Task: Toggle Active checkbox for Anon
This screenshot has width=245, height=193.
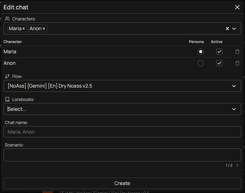Action: coord(219,63)
